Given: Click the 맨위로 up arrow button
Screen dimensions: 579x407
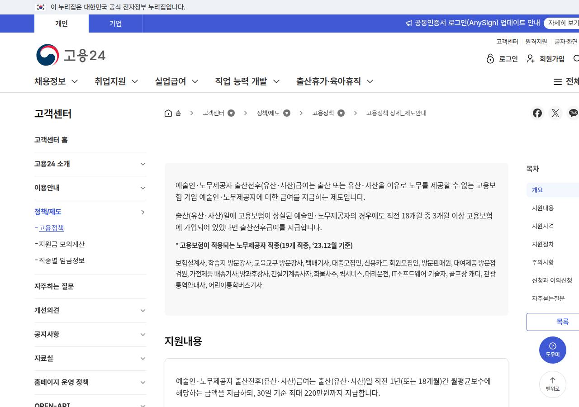Looking at the screenshot, I should [x=553, y=384].
